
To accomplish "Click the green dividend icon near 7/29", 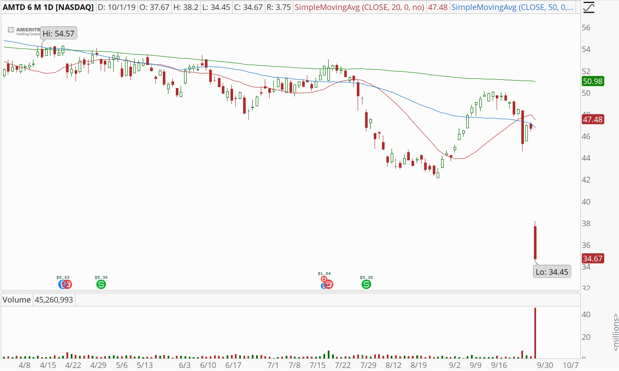I will coord(366,284).
